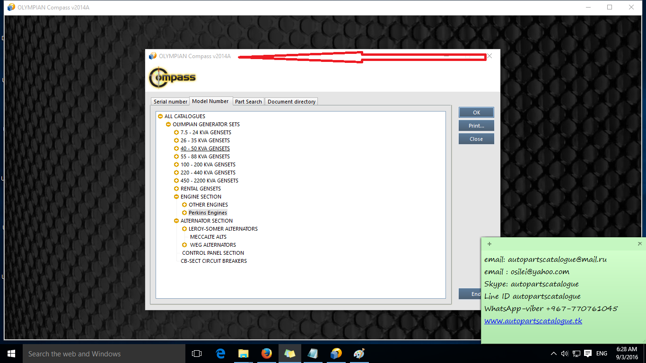Select ALL CATALOGUES label
This screenshot has height=363, width=646.
185,116
